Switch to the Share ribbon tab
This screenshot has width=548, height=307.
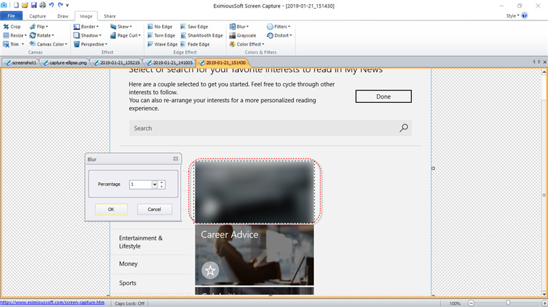coord(110,16)
